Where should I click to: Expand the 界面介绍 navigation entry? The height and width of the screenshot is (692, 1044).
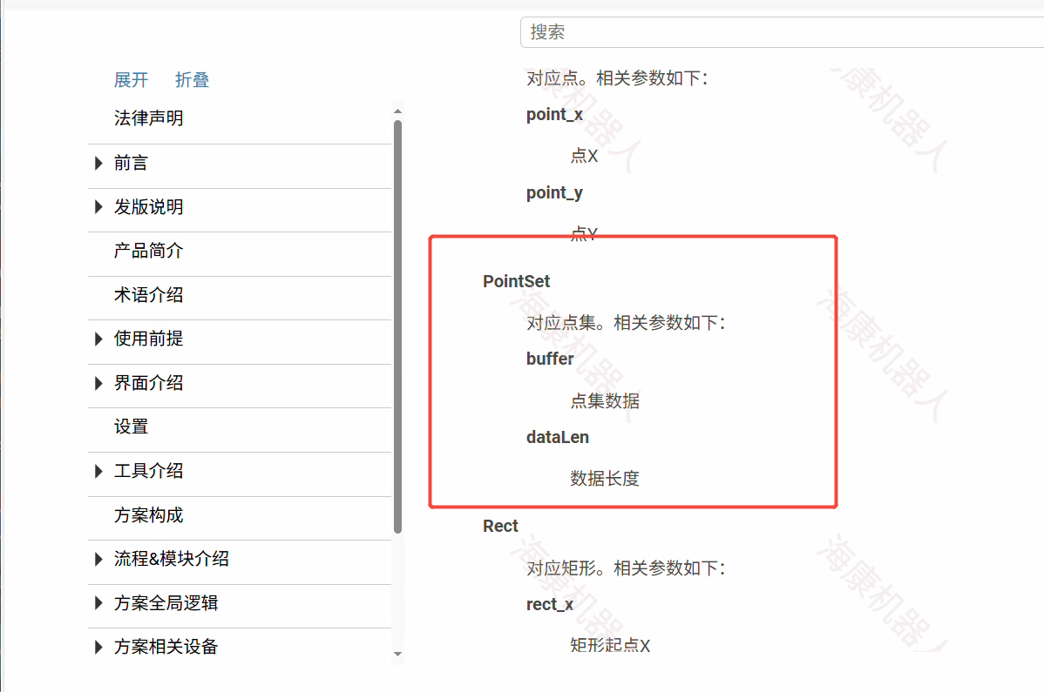(98, 383)
